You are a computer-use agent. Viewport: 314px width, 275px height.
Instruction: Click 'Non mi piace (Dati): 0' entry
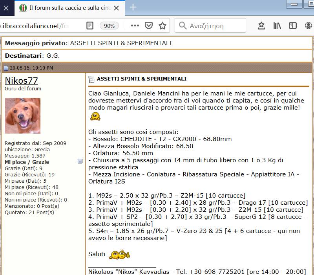(31, 193)
